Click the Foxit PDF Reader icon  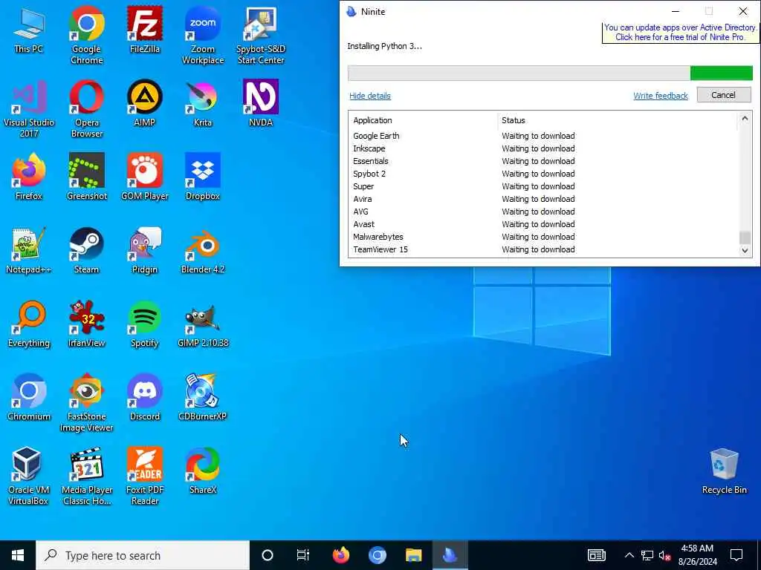pyautogui.click(x=145, y=476)
